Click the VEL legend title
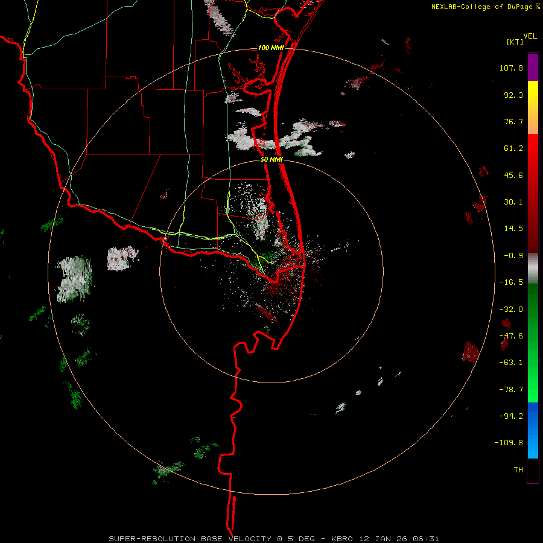 (530, 36)
